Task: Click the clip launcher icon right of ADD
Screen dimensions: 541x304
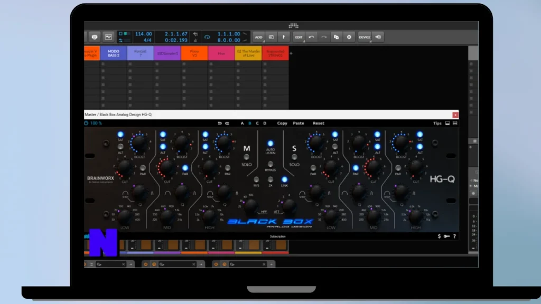Action: point(271,37)
